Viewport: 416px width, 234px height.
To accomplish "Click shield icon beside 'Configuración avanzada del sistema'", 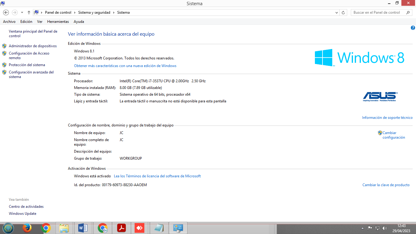I will pos(4,72).
